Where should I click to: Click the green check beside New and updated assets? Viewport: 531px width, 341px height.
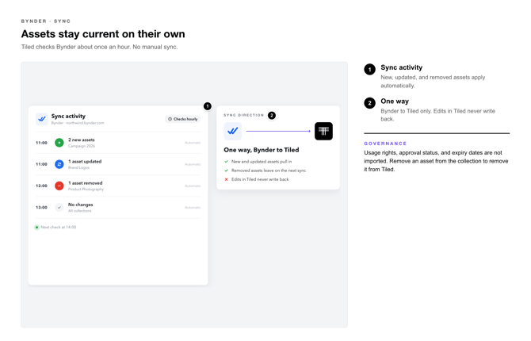[x=226, y=162]
